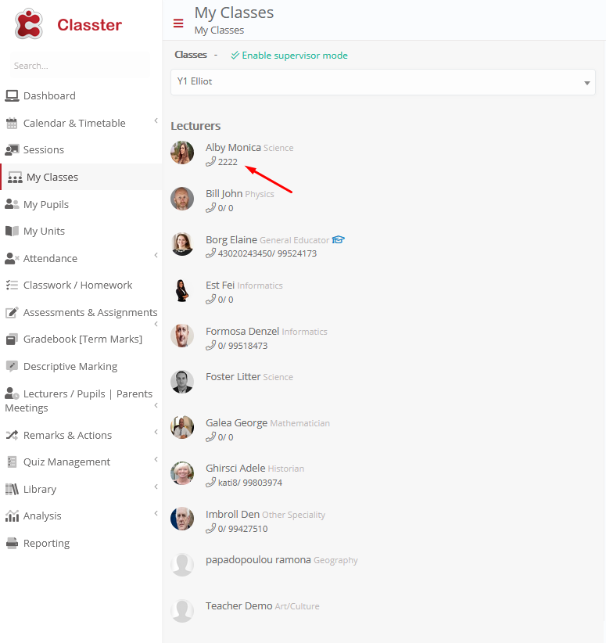This screenshot has height=643, width=606.
Task: Expand Quiz Management chevron
Action: (x=156, y=459)
